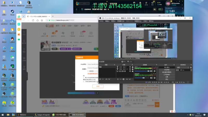
Task: Pop out the Sources dock panel icon
Action: coord(132,65)
